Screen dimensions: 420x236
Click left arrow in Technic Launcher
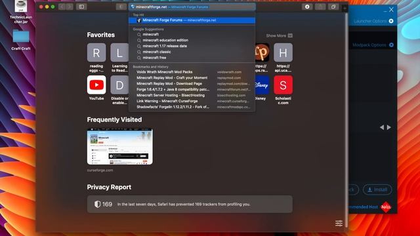(382, 127)
